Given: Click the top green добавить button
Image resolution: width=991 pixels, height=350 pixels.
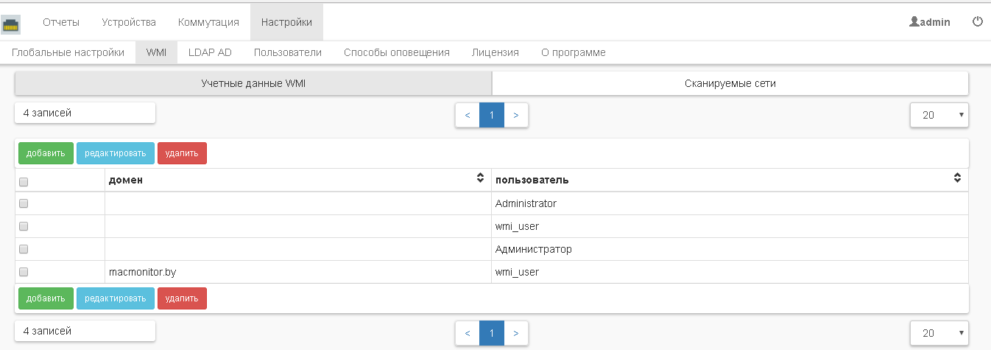Looking at the screenshot, I should point(46,153).
